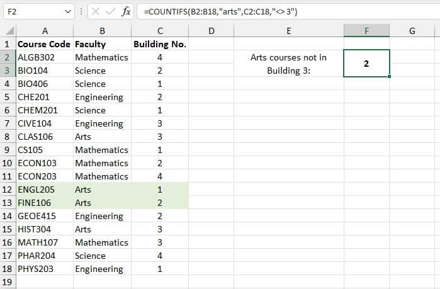Click cell F2 containing result 2

(x=366, y=64)
